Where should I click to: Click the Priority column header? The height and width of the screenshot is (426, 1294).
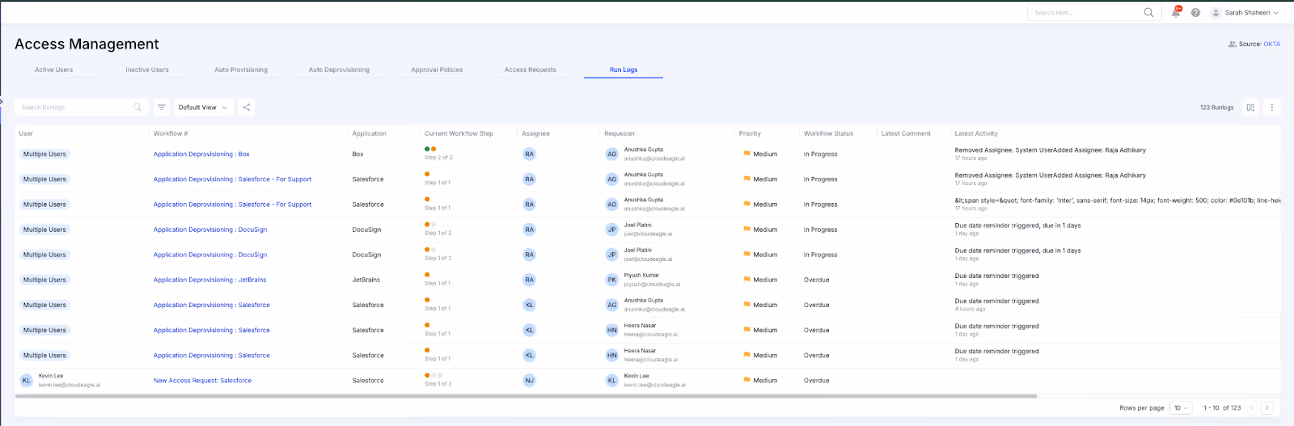point(750,134)
